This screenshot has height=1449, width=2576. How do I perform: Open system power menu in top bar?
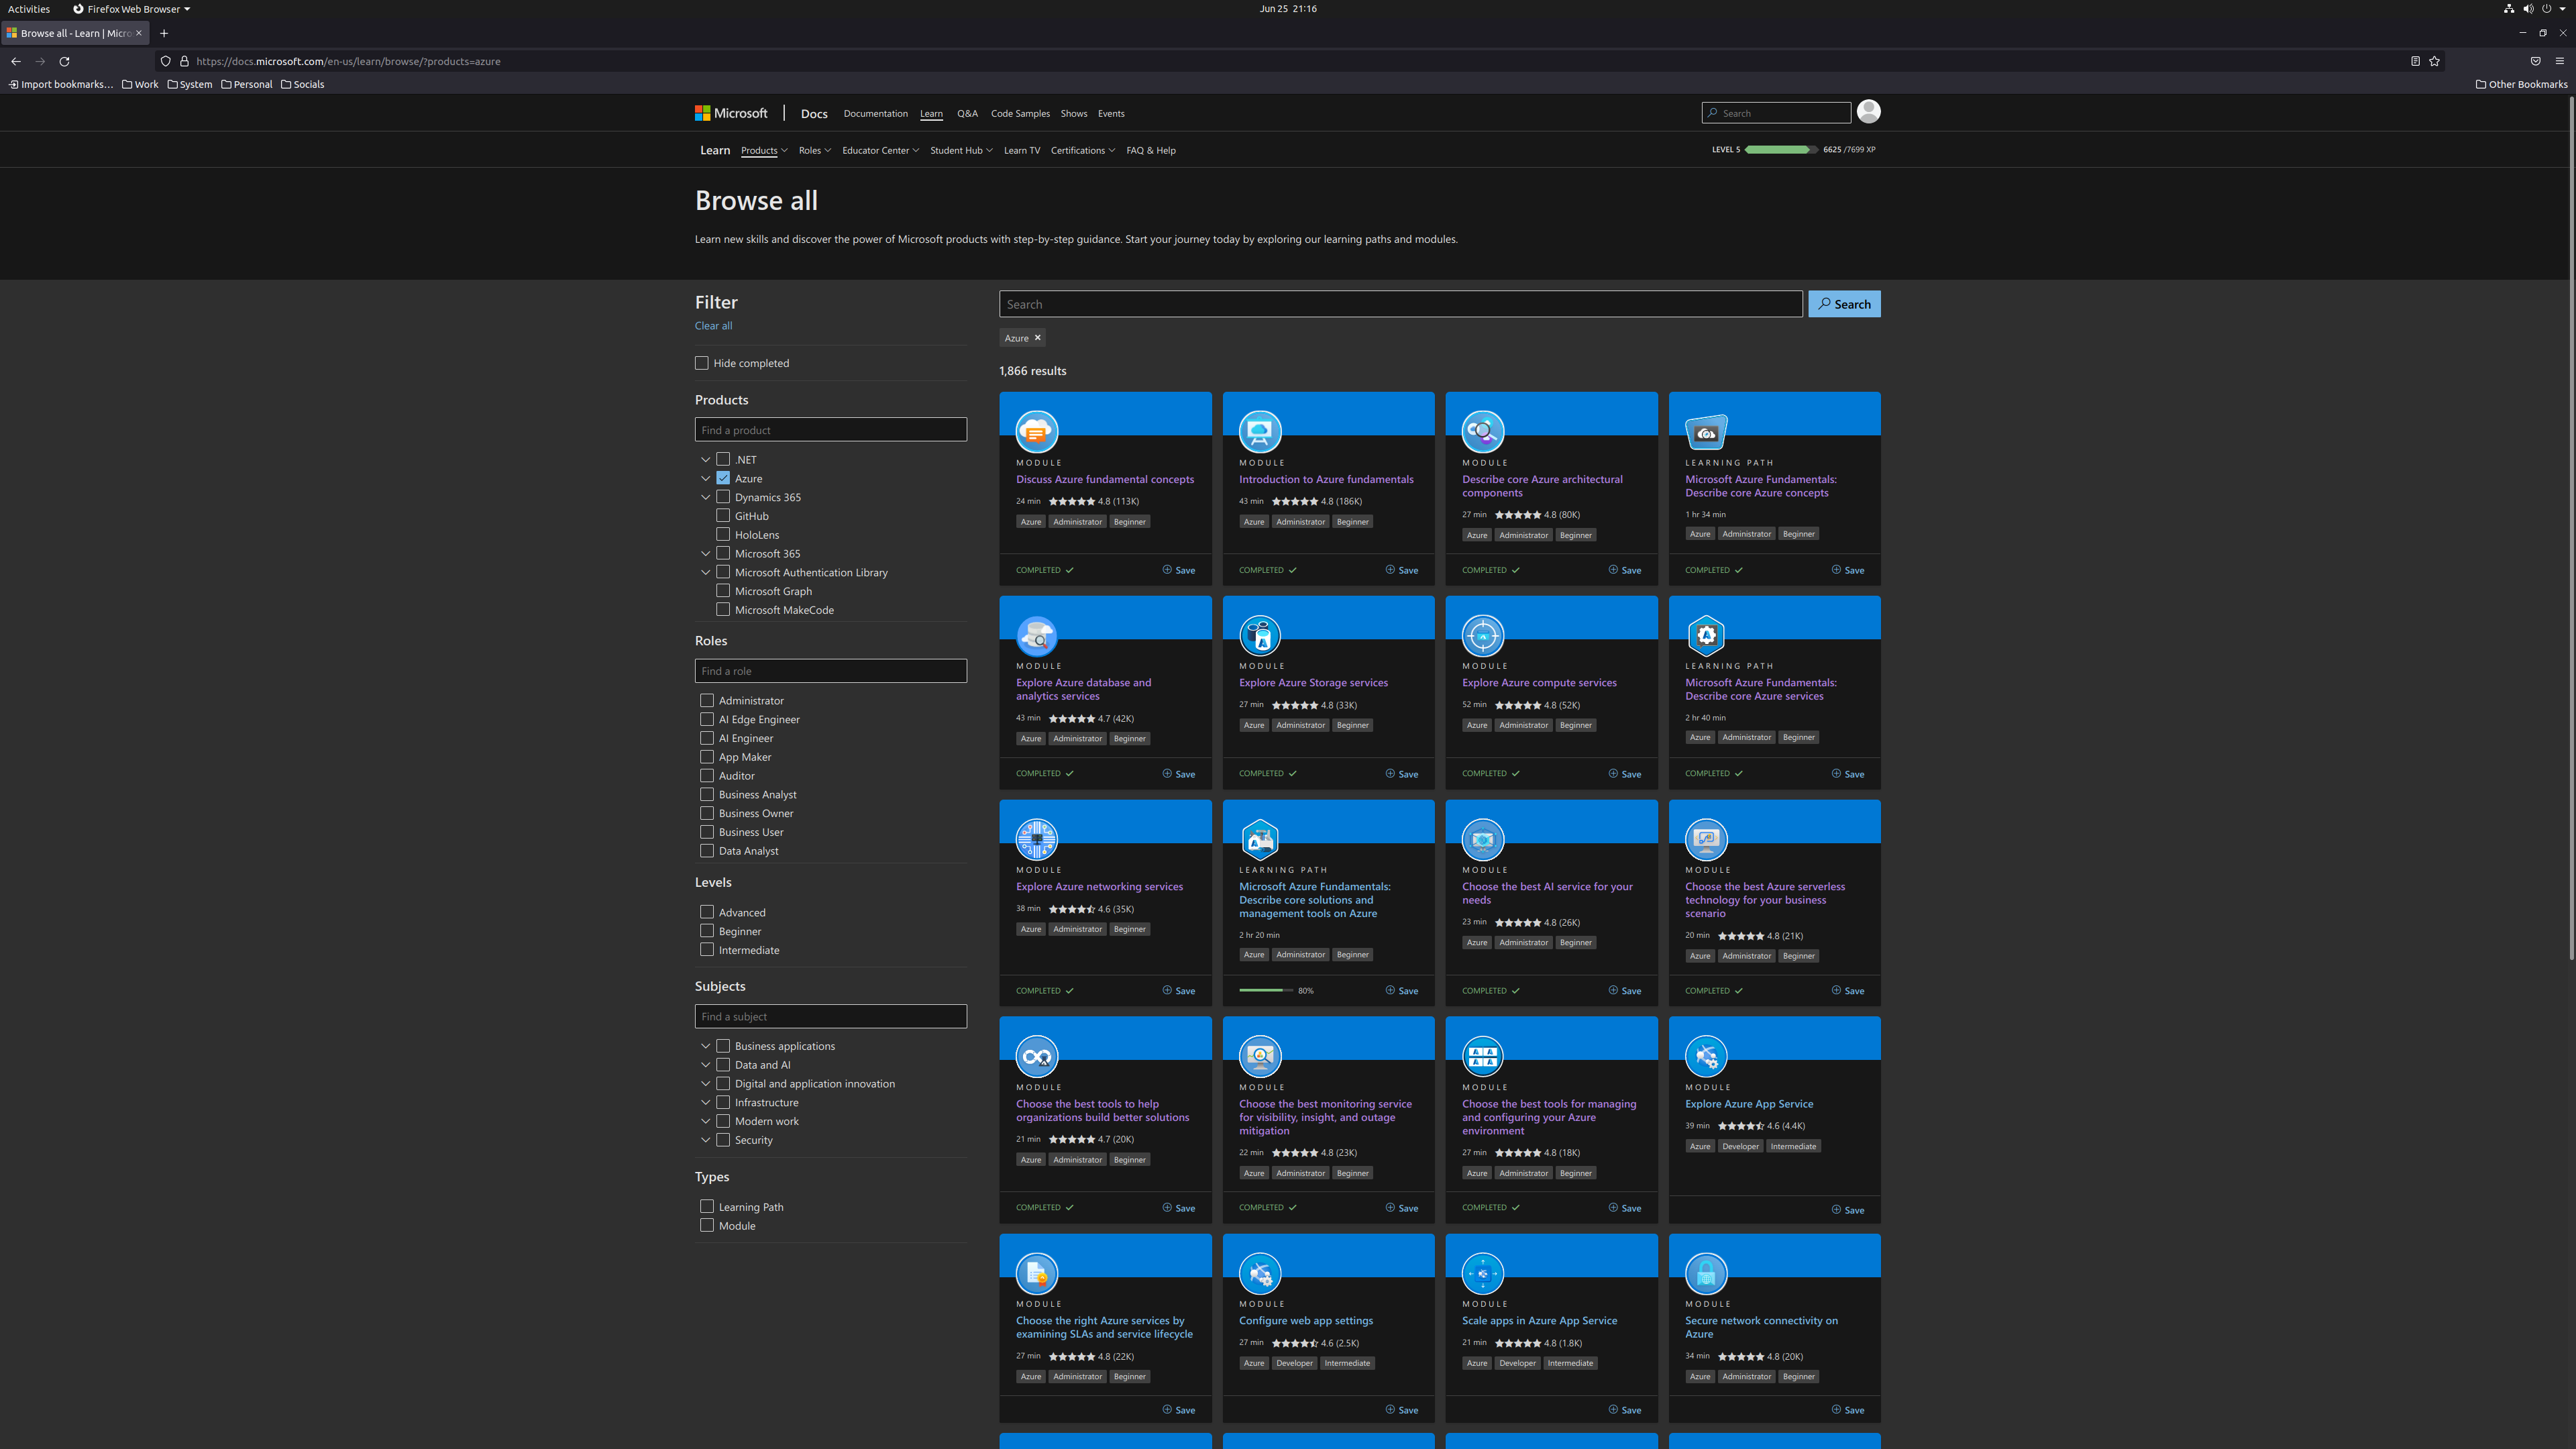(2546, 9)
